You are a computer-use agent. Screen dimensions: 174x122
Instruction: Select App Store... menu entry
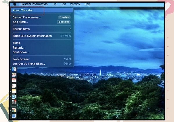point(42,22)
